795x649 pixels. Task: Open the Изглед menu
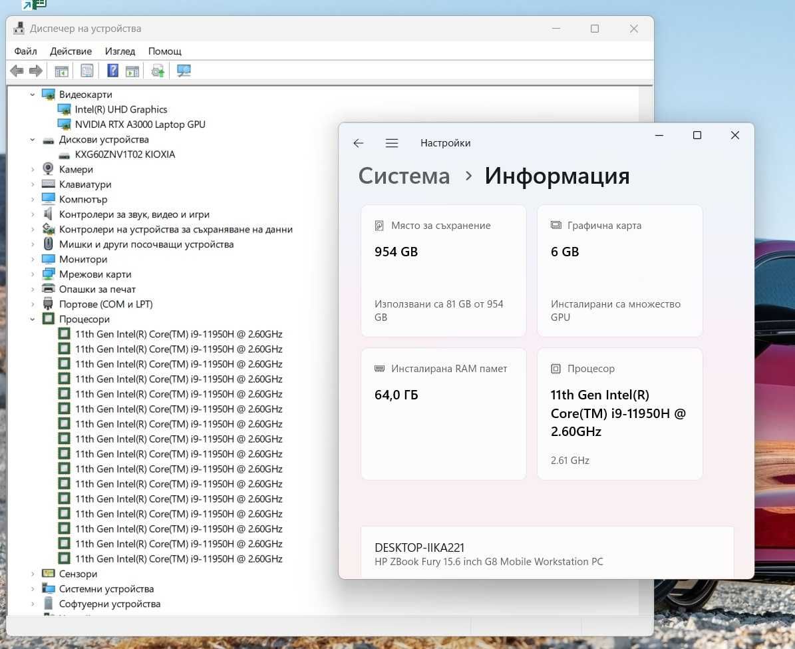coord(120,51)
